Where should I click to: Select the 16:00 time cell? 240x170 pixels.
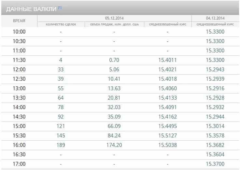[19, 145]
